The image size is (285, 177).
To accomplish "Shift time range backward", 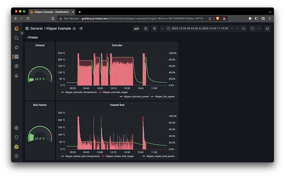I will 162,29.
